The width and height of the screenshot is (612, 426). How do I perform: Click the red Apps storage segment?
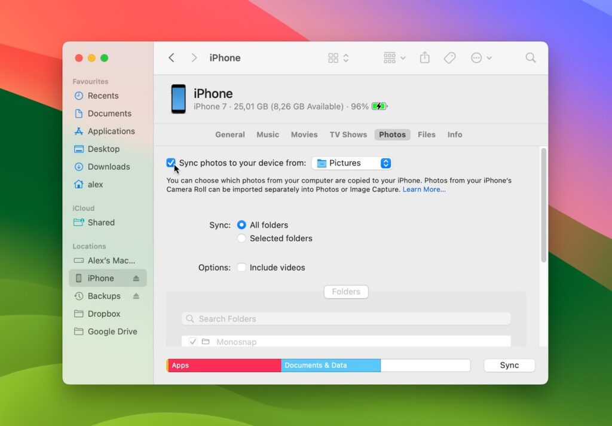coord(224,365)
